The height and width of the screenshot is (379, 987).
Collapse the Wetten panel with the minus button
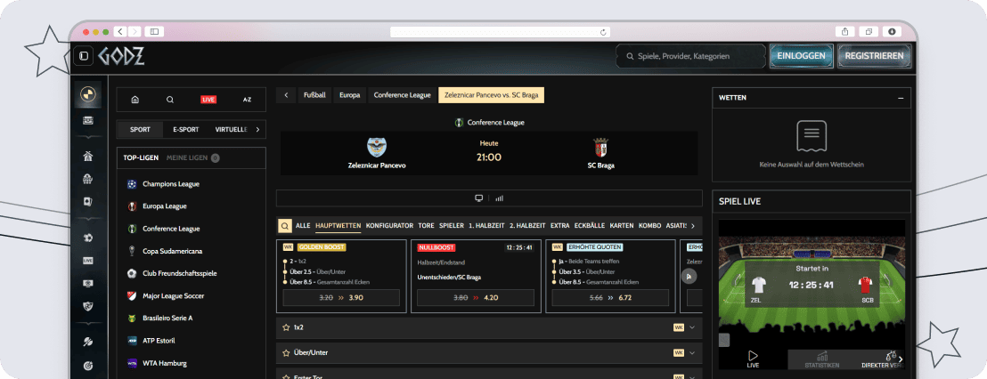pyautogui.click(x=901, y=98)
